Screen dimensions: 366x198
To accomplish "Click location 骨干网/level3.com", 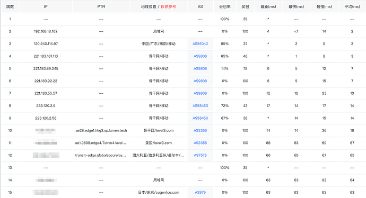I will point(159,130).
